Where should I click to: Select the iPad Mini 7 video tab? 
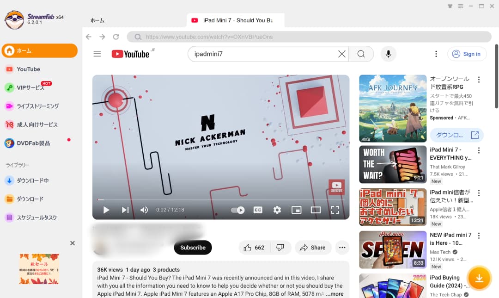[235, 20]
